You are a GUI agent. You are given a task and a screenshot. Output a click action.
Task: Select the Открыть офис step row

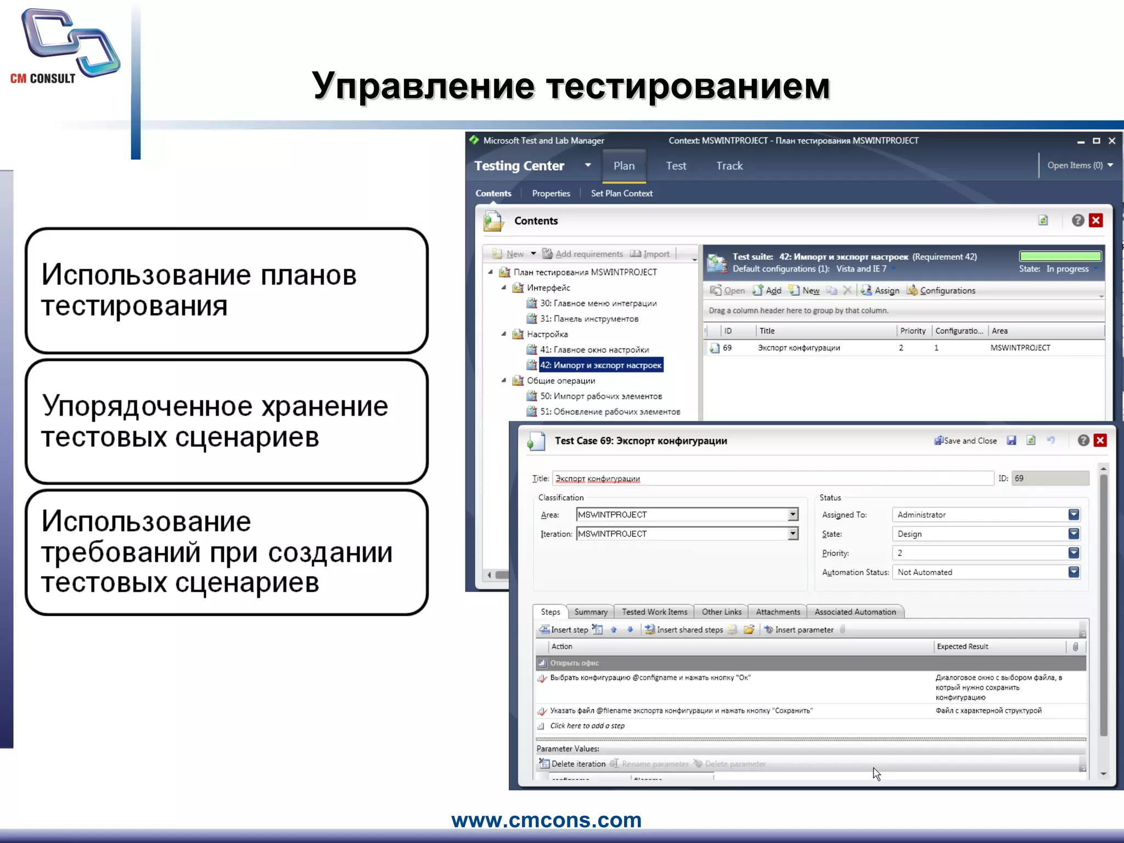(811, 663)
